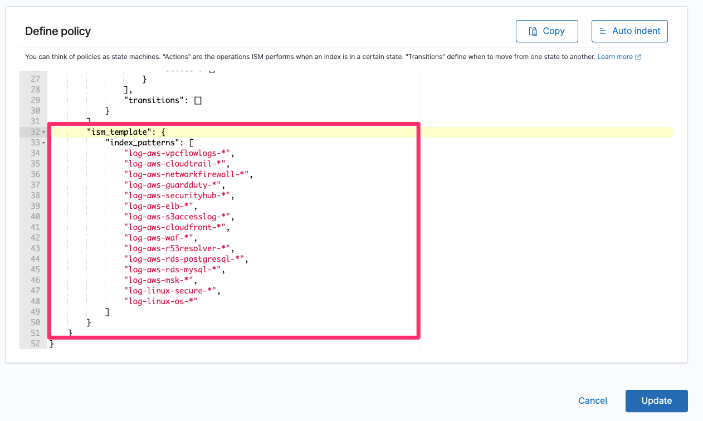
Task: Click "log-aws-r53resolver-*" pattern text
Action: coord(177,248)
